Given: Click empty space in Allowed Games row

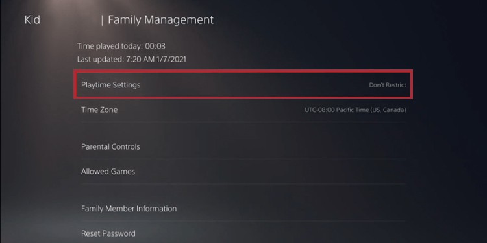Looking at the screenshot, I should [x=270, y=172].
